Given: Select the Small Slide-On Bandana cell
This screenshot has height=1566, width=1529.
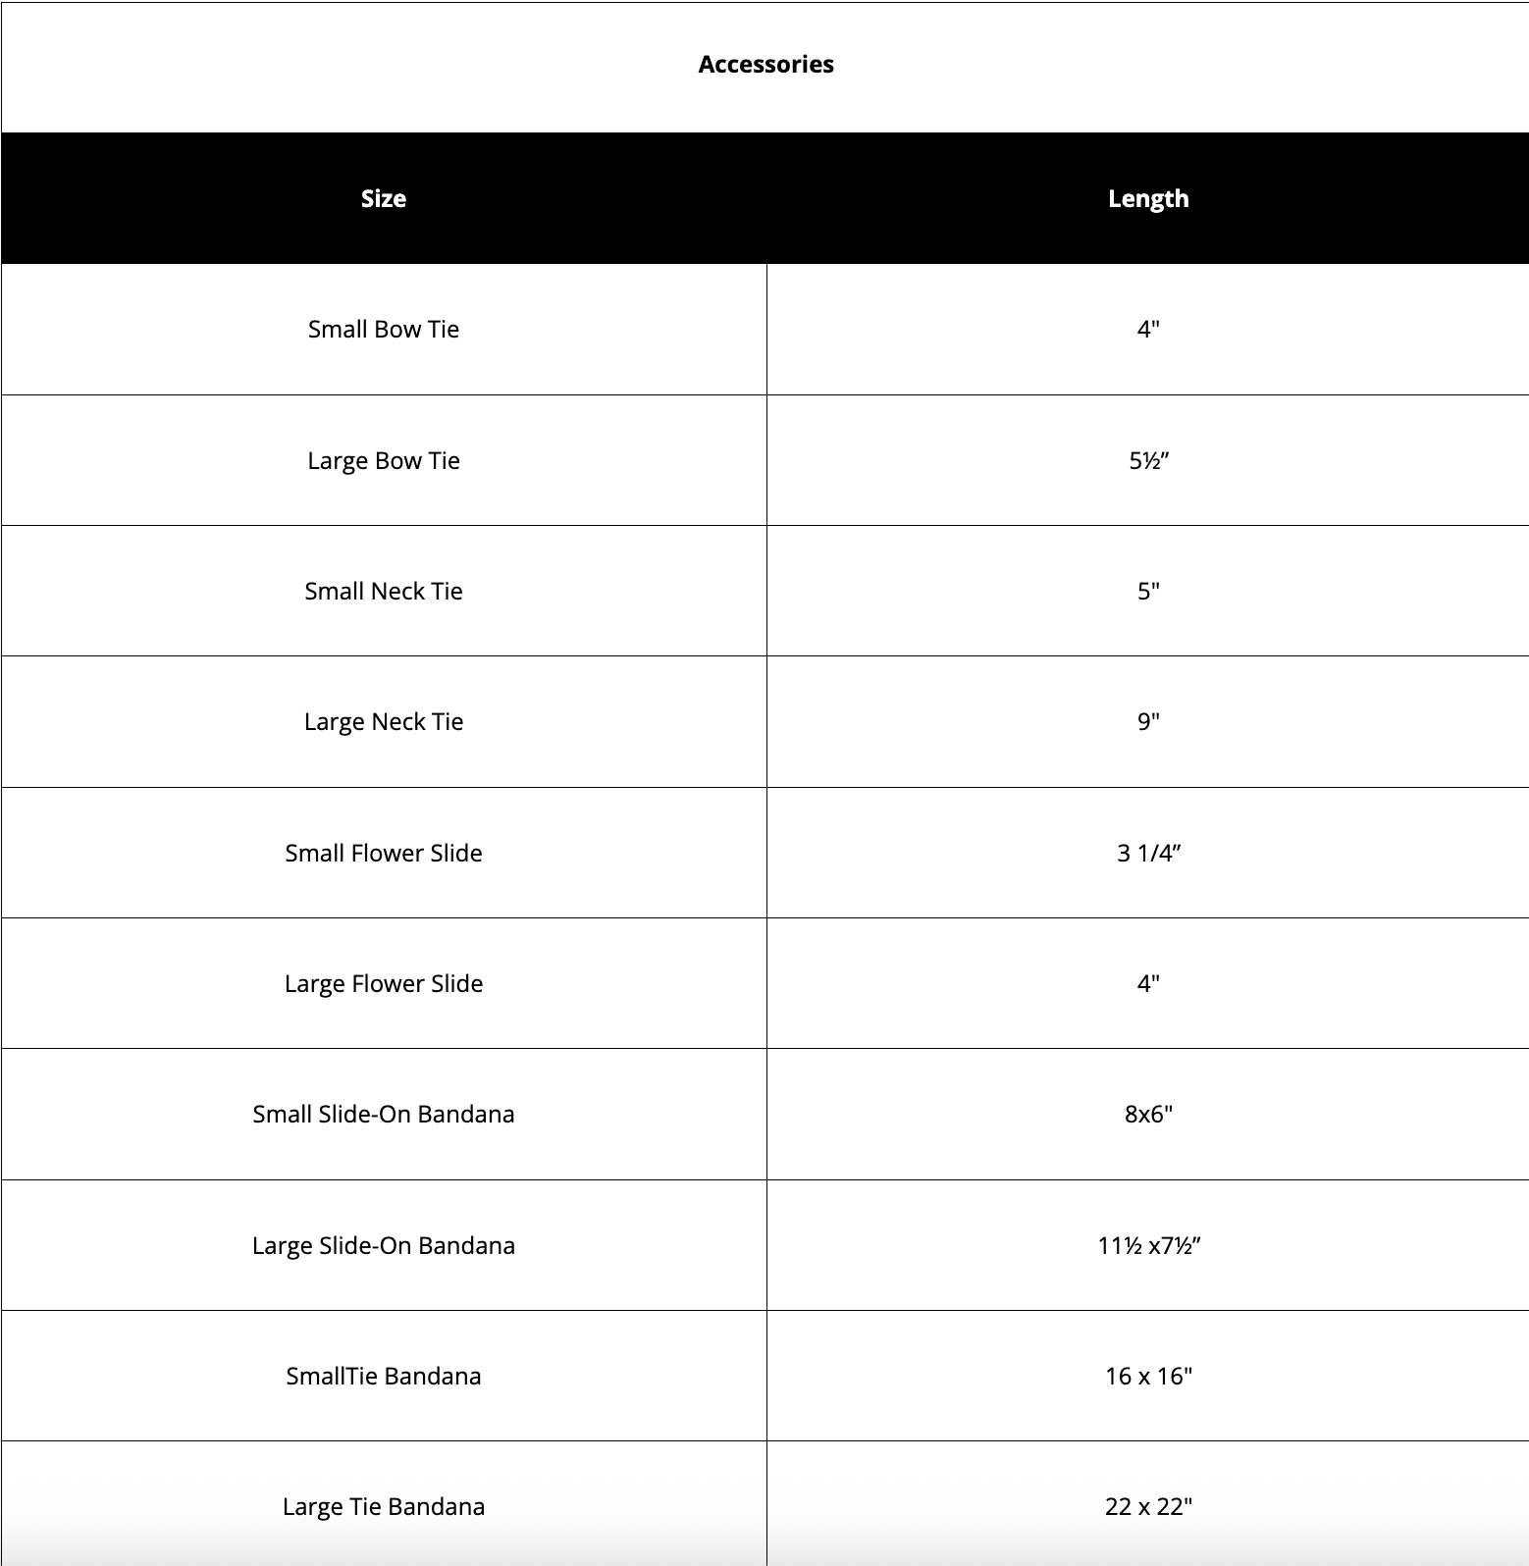Looking at the screenshot, I should [x=384, y=1115].
